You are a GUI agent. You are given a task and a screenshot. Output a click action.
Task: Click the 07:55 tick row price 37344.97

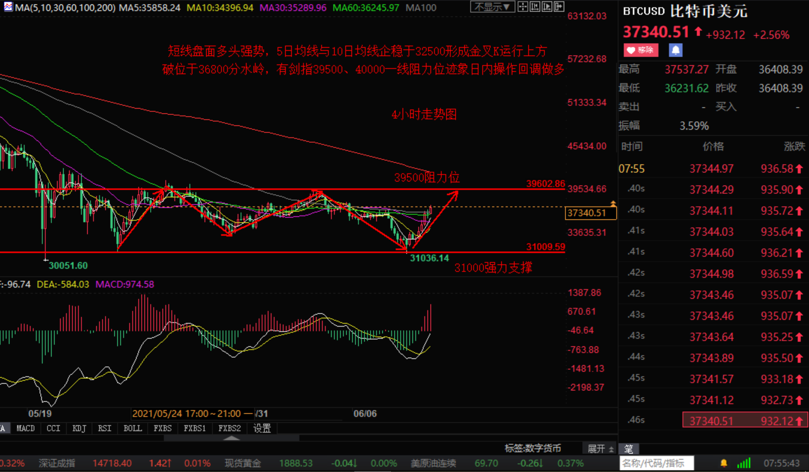click(x=711, y=169)
